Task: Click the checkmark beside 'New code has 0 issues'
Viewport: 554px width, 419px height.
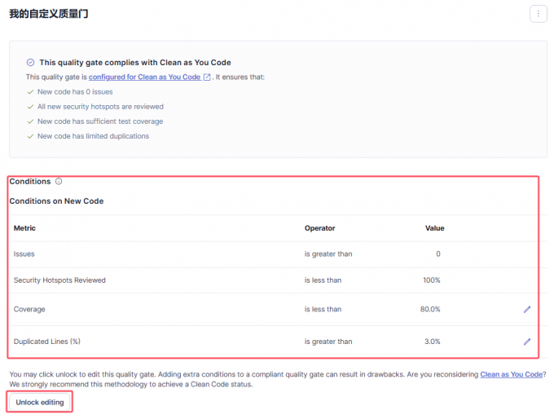Action: click(30, 92)
